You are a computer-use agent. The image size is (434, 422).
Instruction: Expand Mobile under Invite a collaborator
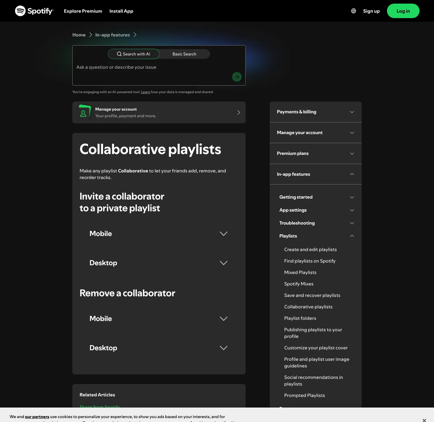(159, 234)
